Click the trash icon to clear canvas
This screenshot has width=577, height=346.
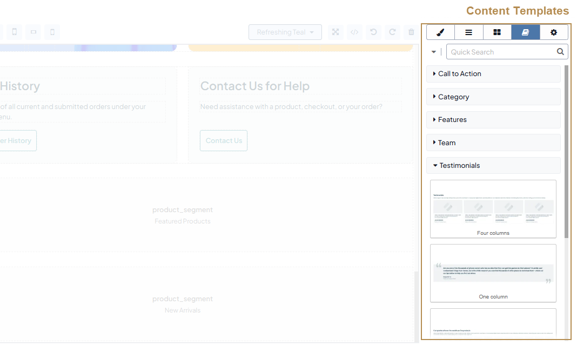pyautogui.click(x=411, y=32)
